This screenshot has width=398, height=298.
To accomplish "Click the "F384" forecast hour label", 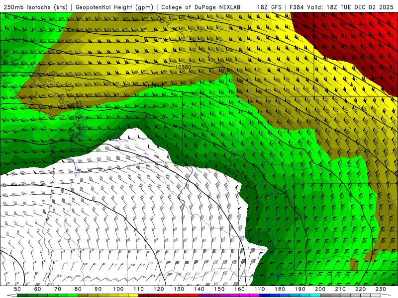I will click(297, 7).
